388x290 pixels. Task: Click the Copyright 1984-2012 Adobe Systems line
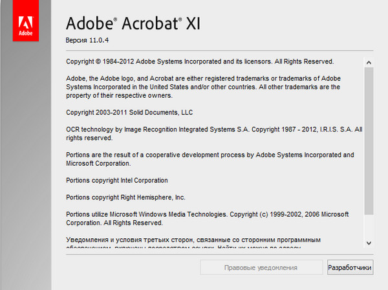coord(200,61)
